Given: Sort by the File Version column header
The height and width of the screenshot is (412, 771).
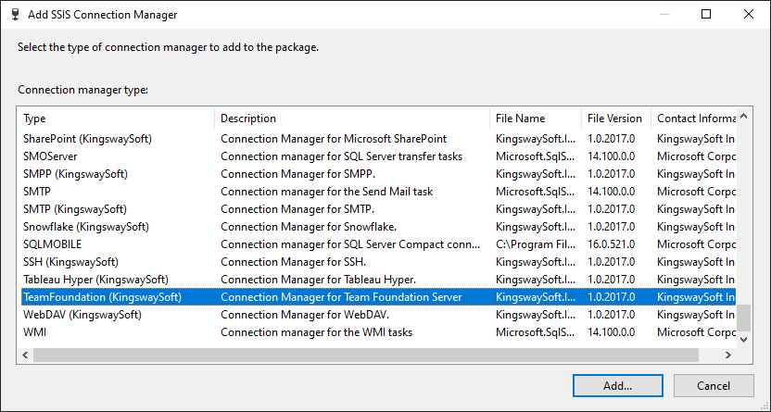Looking at the screenshot, I should pos(616,119).
